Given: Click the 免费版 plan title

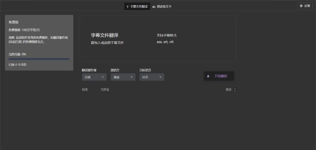Looking at the screenshot, I should tap(13, 22).
